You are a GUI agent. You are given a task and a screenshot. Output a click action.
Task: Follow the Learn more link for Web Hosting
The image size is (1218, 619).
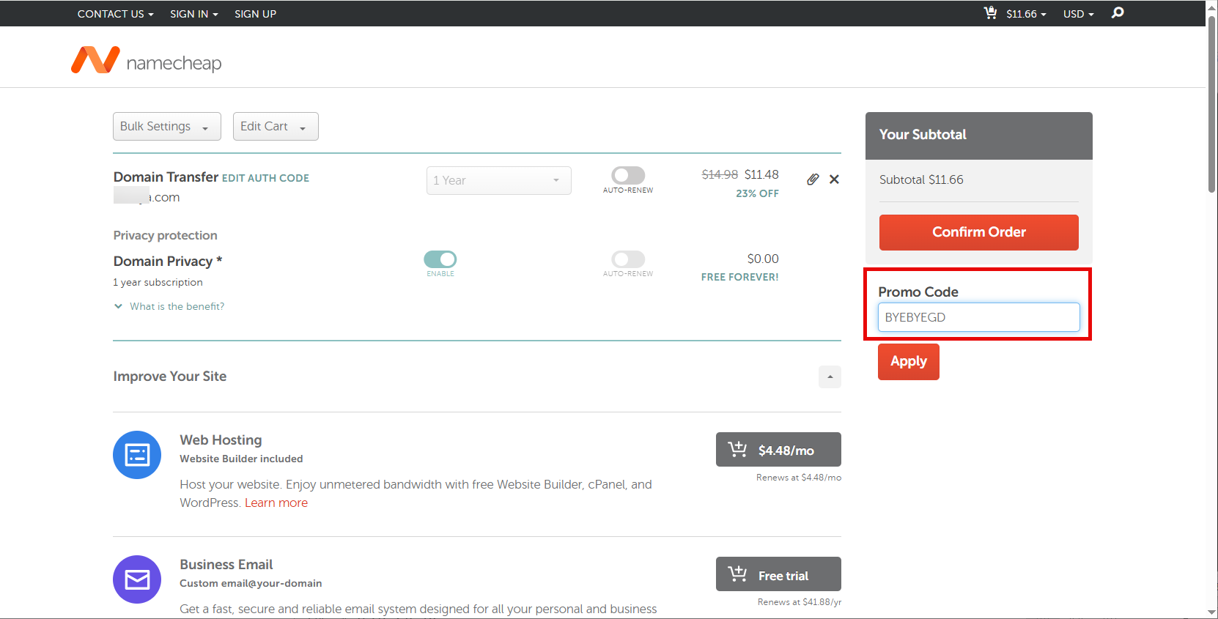(x=276, y=503)
